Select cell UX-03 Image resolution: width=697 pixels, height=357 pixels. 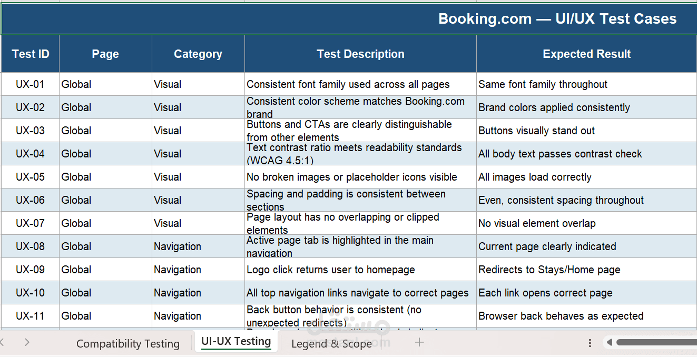click(x=31, y=131)
